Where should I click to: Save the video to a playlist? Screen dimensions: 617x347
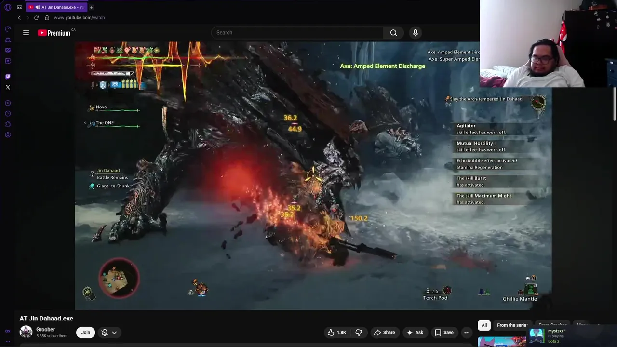[x=444, y=333]
